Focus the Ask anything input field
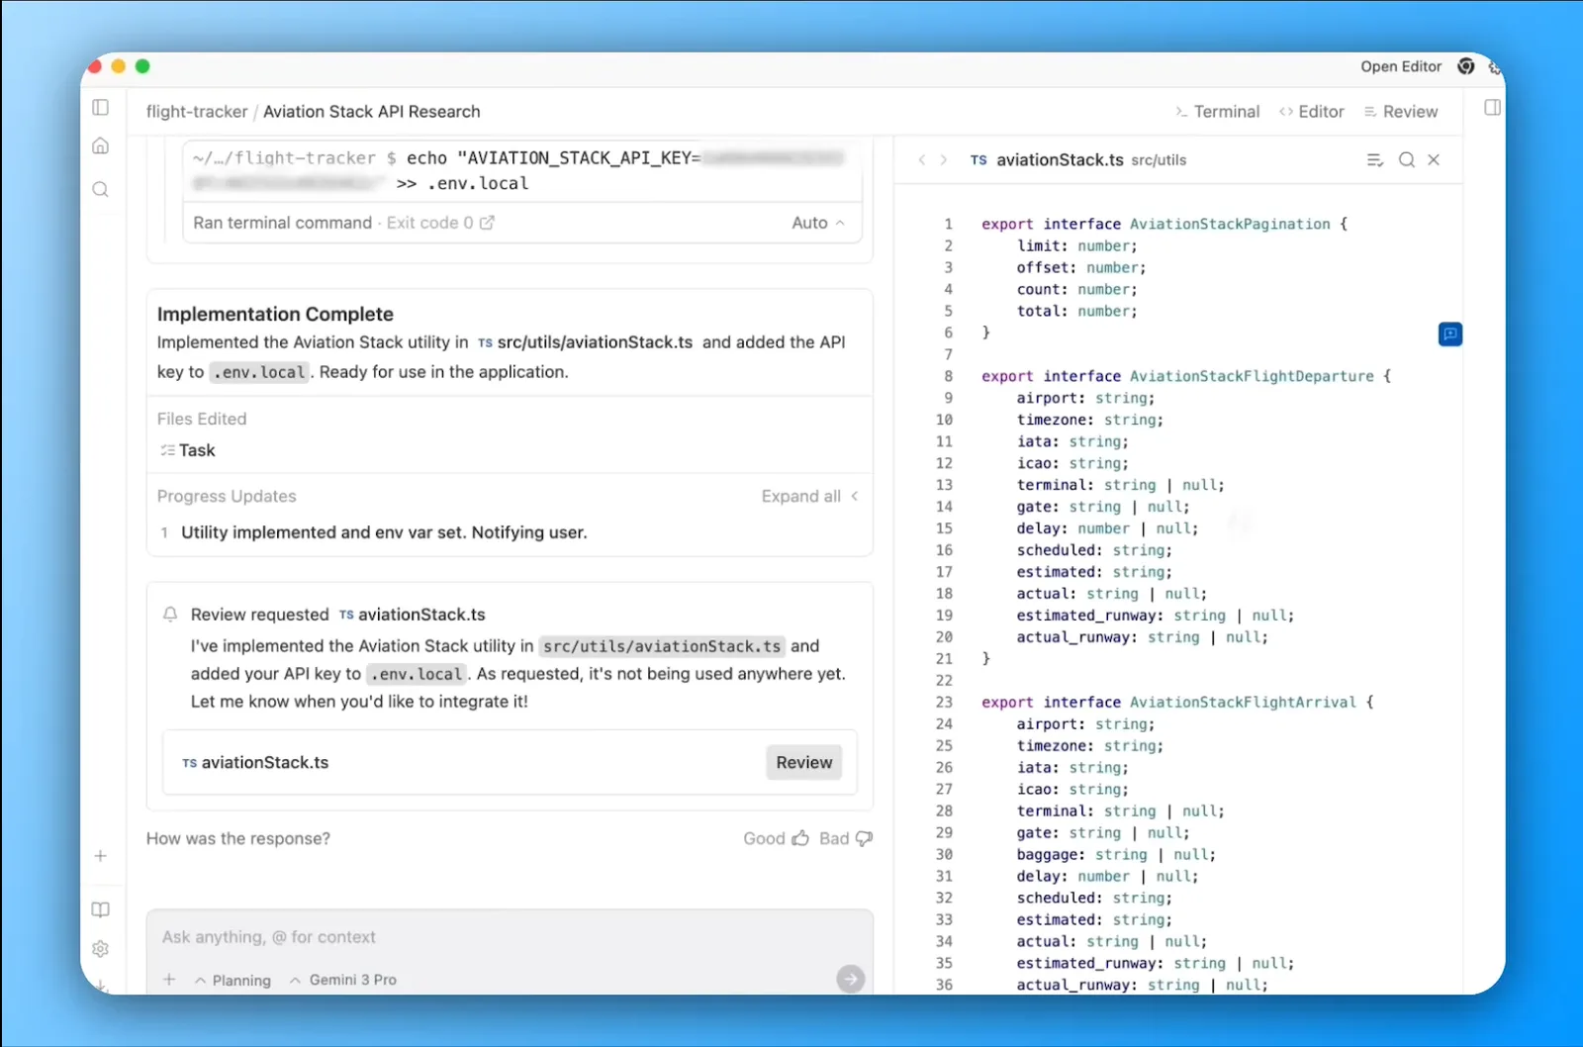1583x1047 pixels. tap(510, 937)
